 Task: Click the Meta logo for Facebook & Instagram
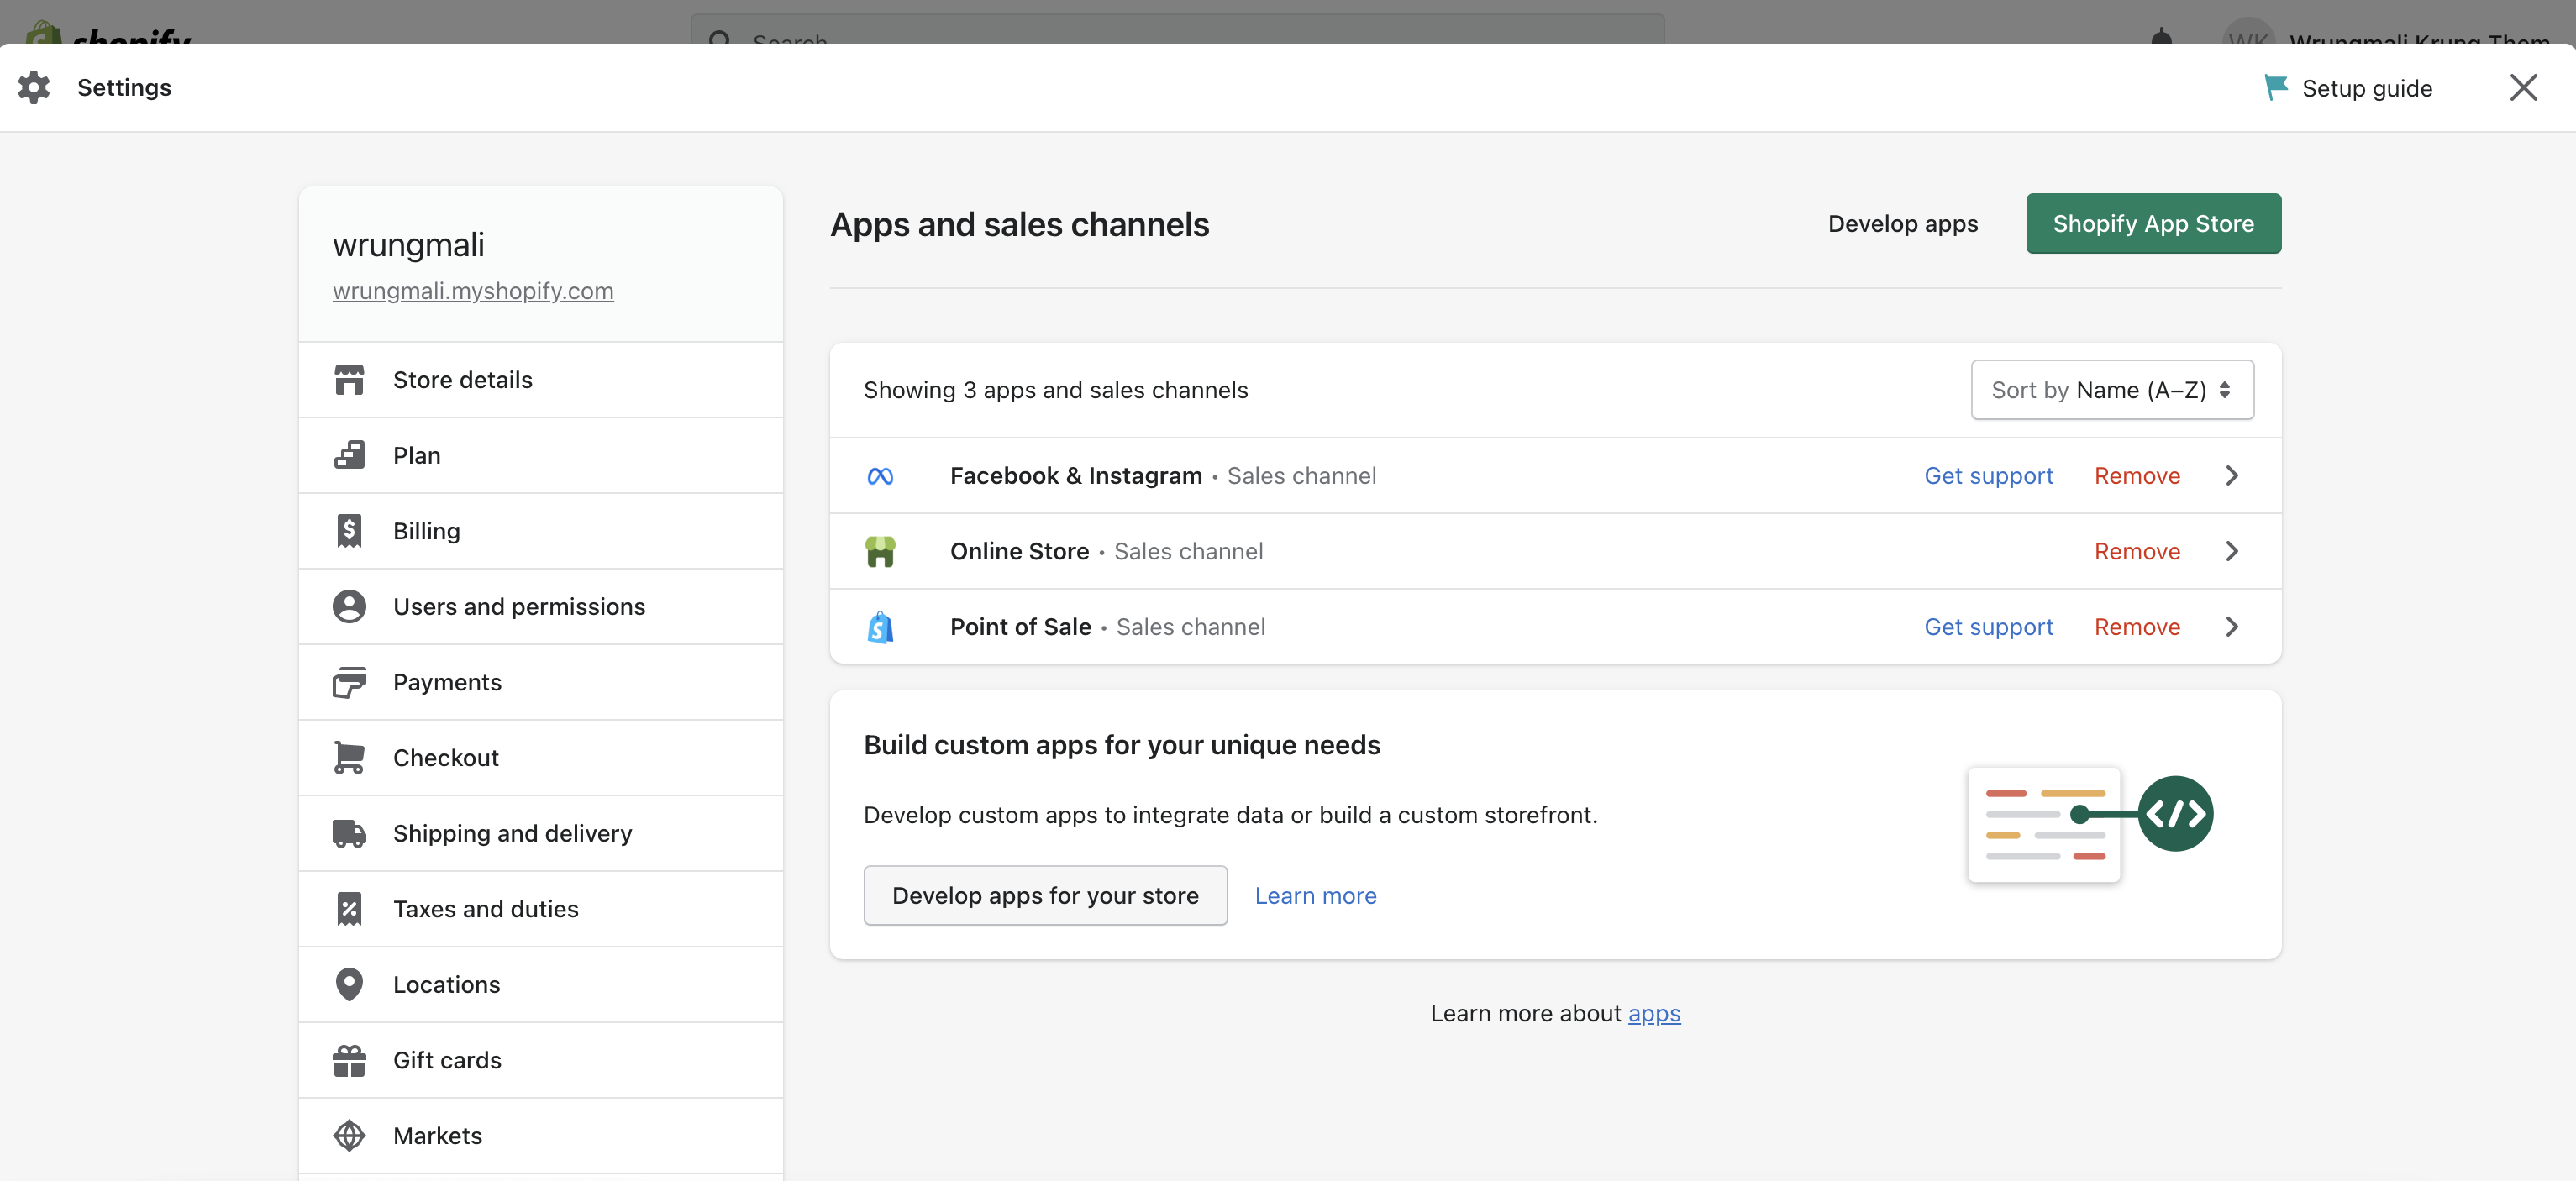tap(880, 476)
